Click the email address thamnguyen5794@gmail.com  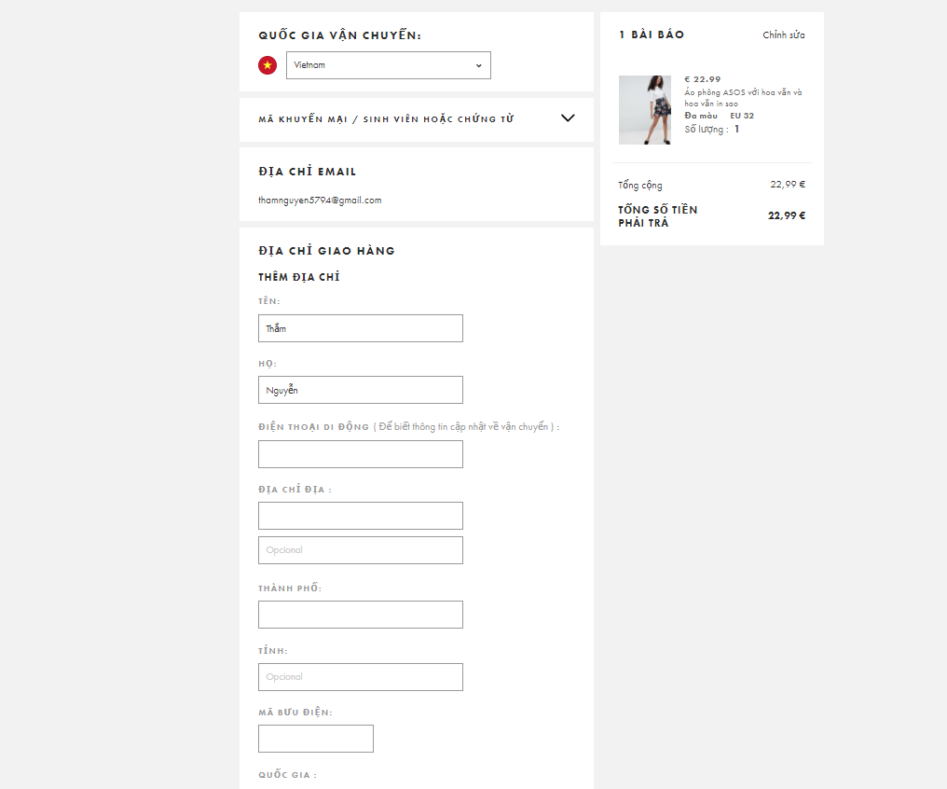tap(320, 201)
